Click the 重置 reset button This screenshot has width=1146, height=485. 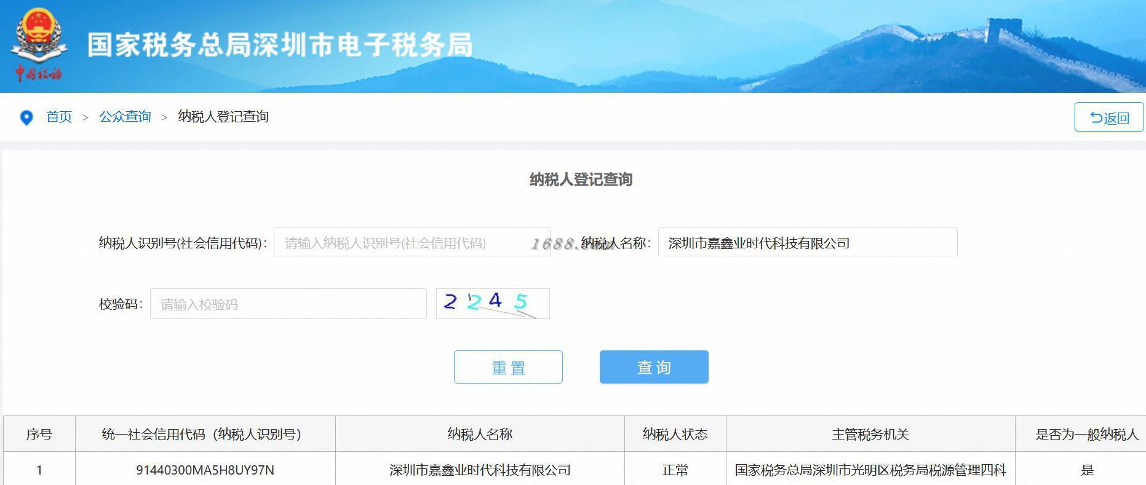pos(508,367)
